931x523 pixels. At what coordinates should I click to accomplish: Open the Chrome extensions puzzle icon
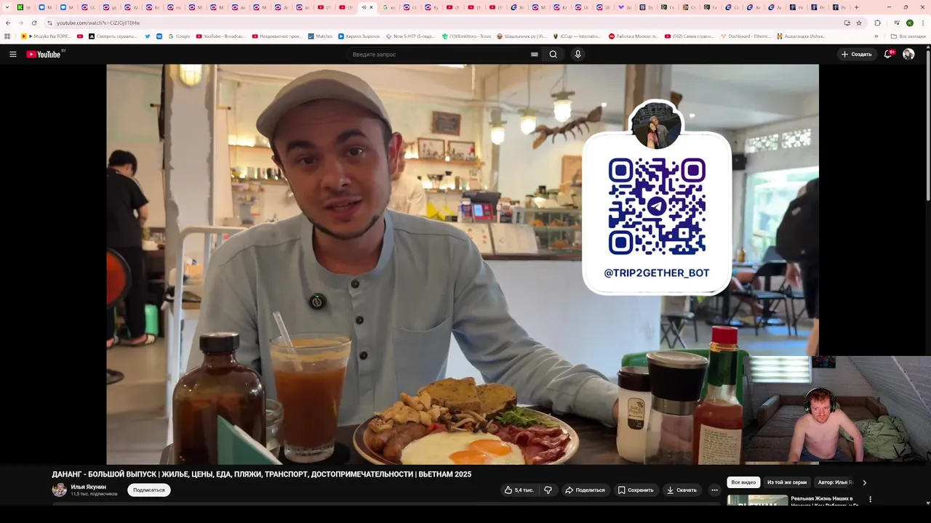[877, 23]
